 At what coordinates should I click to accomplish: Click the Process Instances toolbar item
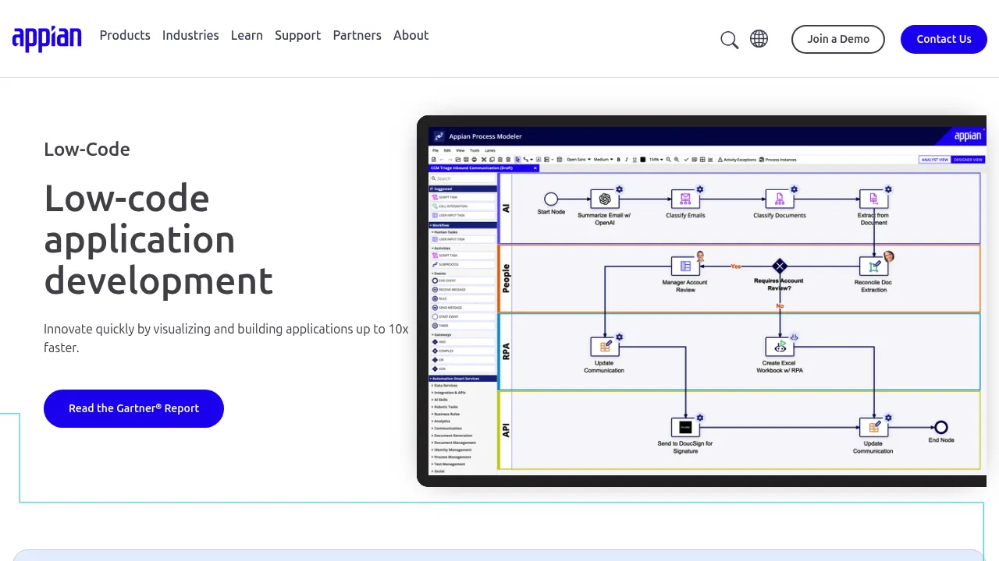tap(777, 160)
